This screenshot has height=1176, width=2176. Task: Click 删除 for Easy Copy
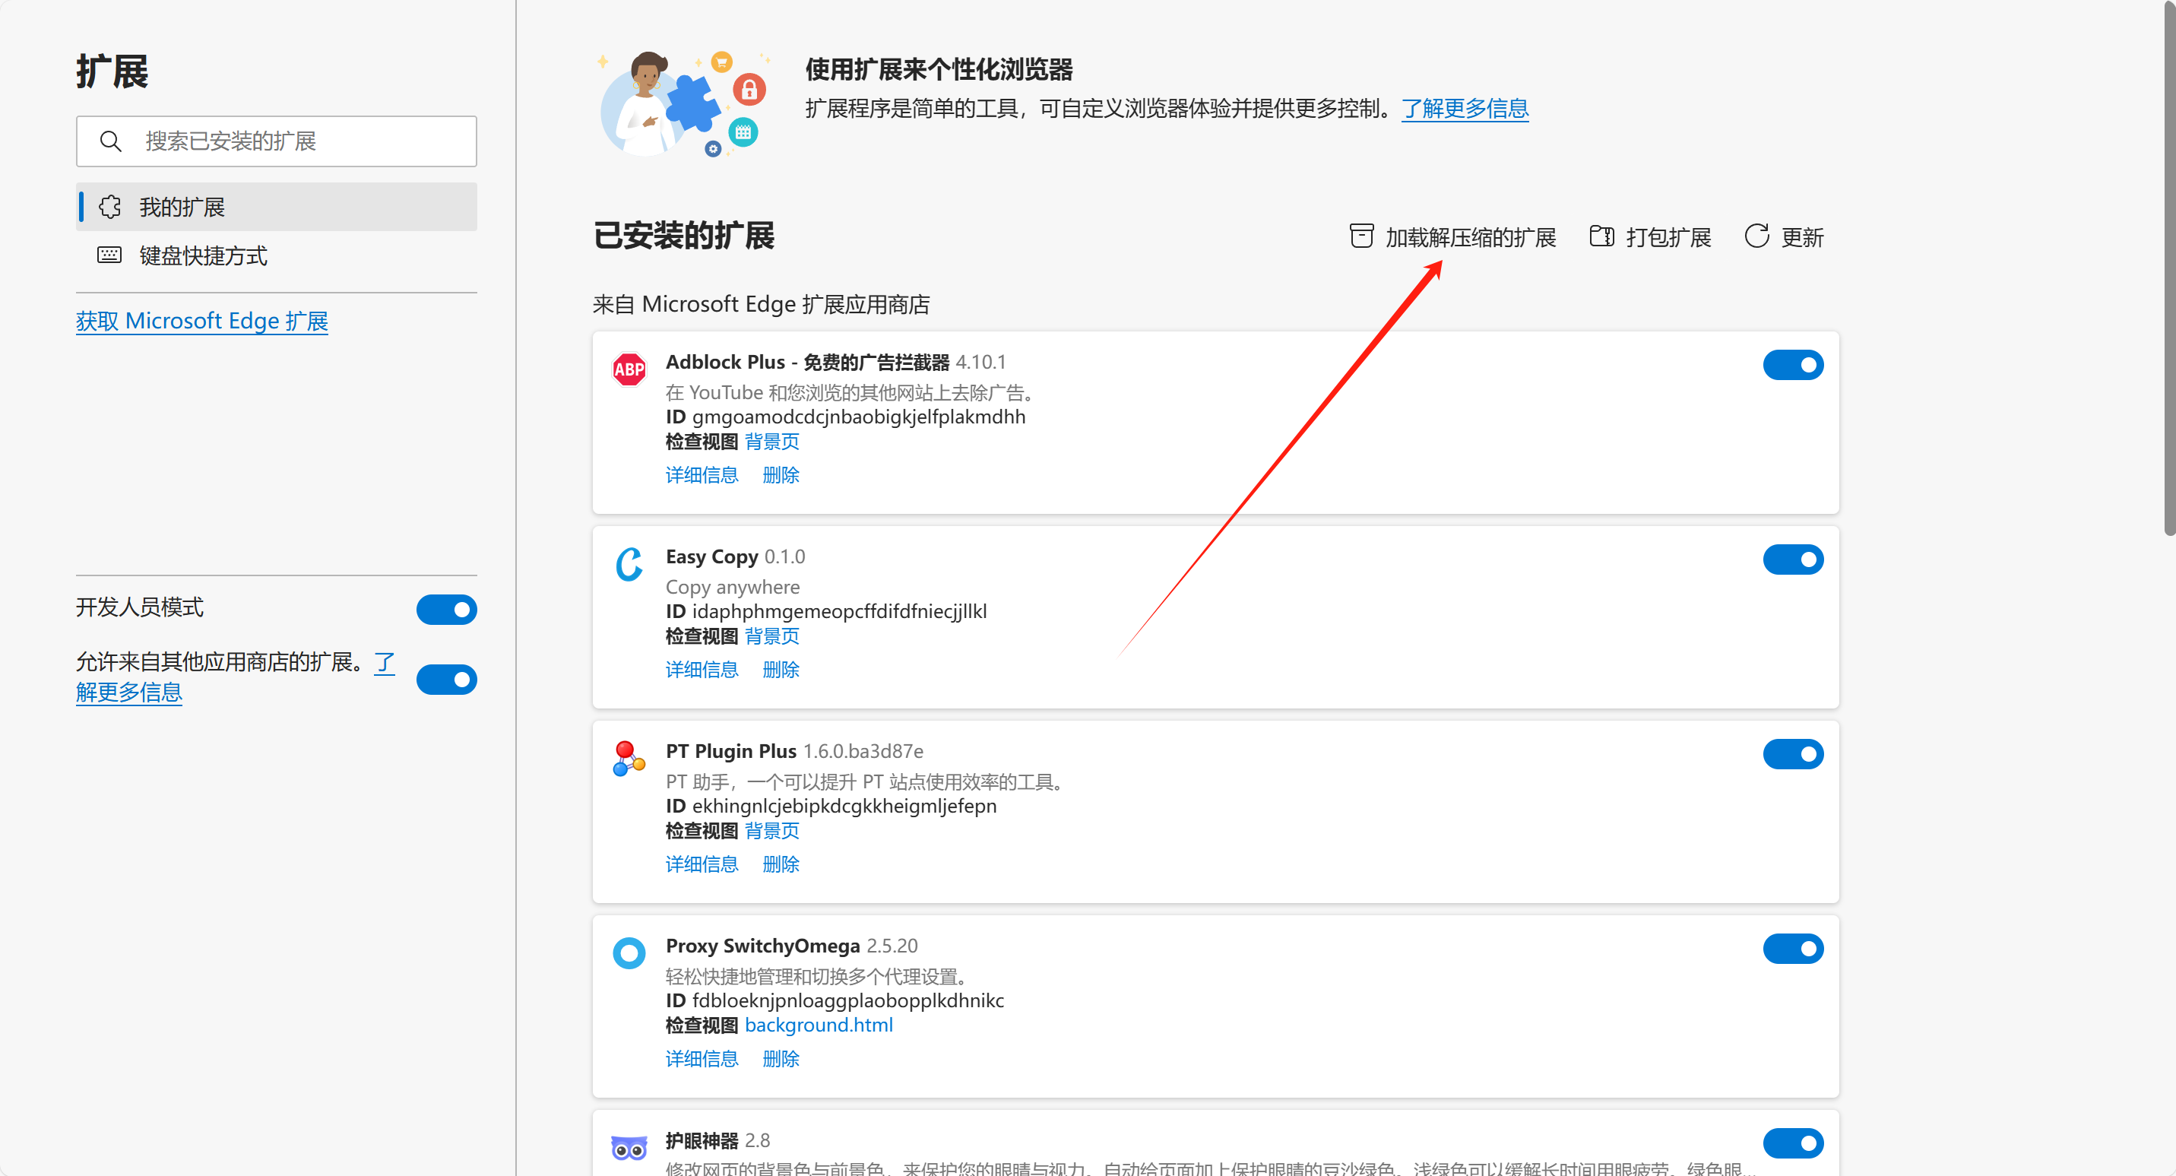781,670
